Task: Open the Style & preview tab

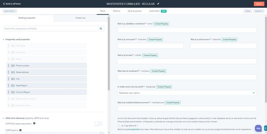Action: coord(135,11)
